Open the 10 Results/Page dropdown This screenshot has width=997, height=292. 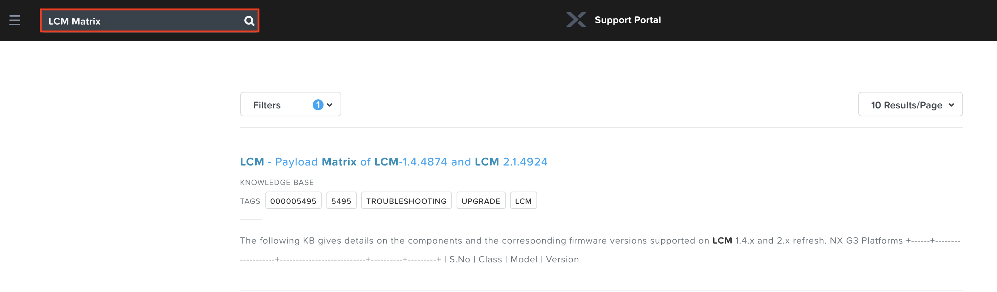906,105
